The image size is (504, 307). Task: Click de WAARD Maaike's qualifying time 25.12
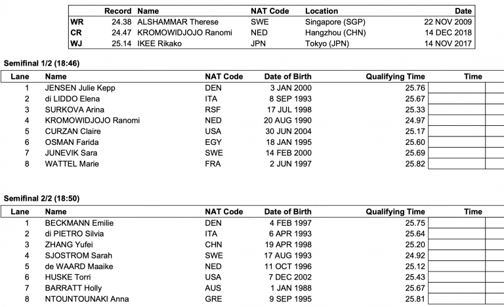pos(415,266)
